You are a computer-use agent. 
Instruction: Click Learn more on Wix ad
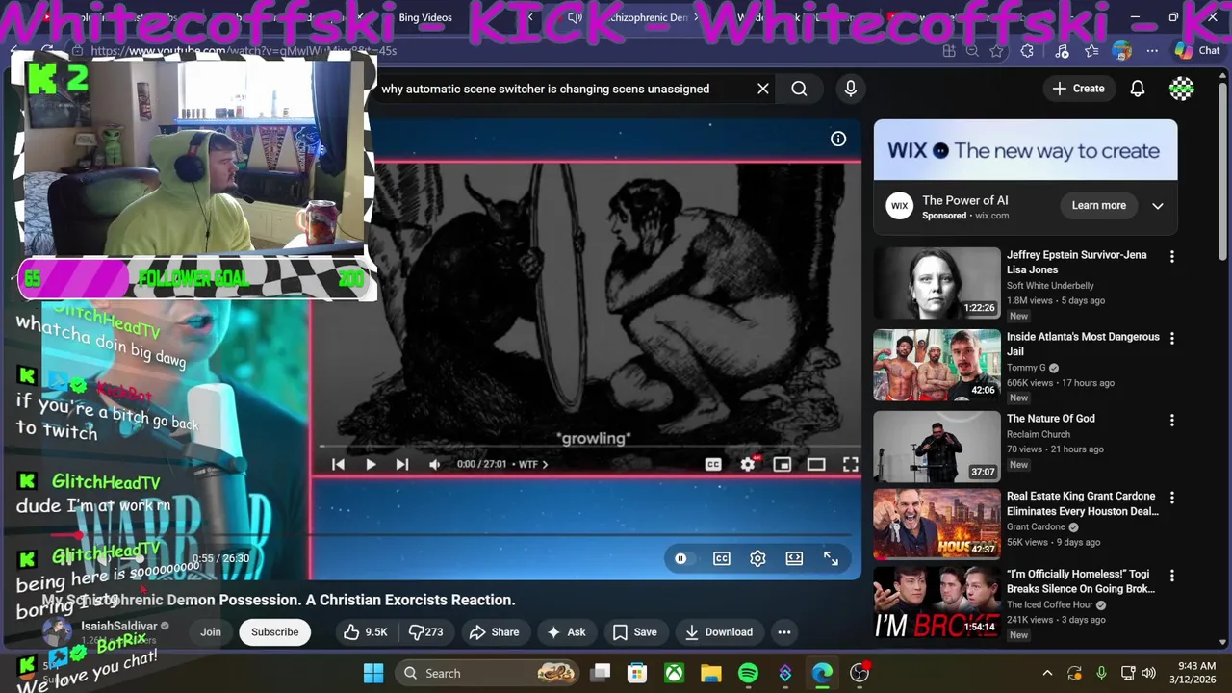coord(1099,205)
